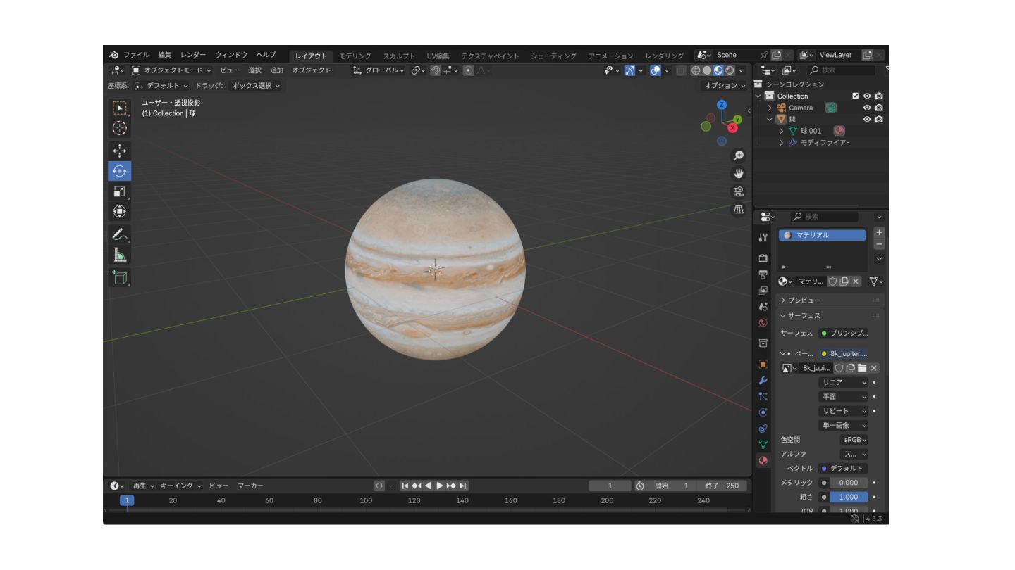Click the camera view icon in viewport
Viewport: 1015px width, 570px height.
(739, 191)
